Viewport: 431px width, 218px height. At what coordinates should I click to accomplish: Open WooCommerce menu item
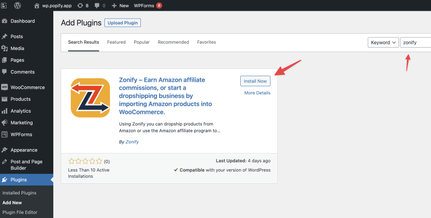27,87
